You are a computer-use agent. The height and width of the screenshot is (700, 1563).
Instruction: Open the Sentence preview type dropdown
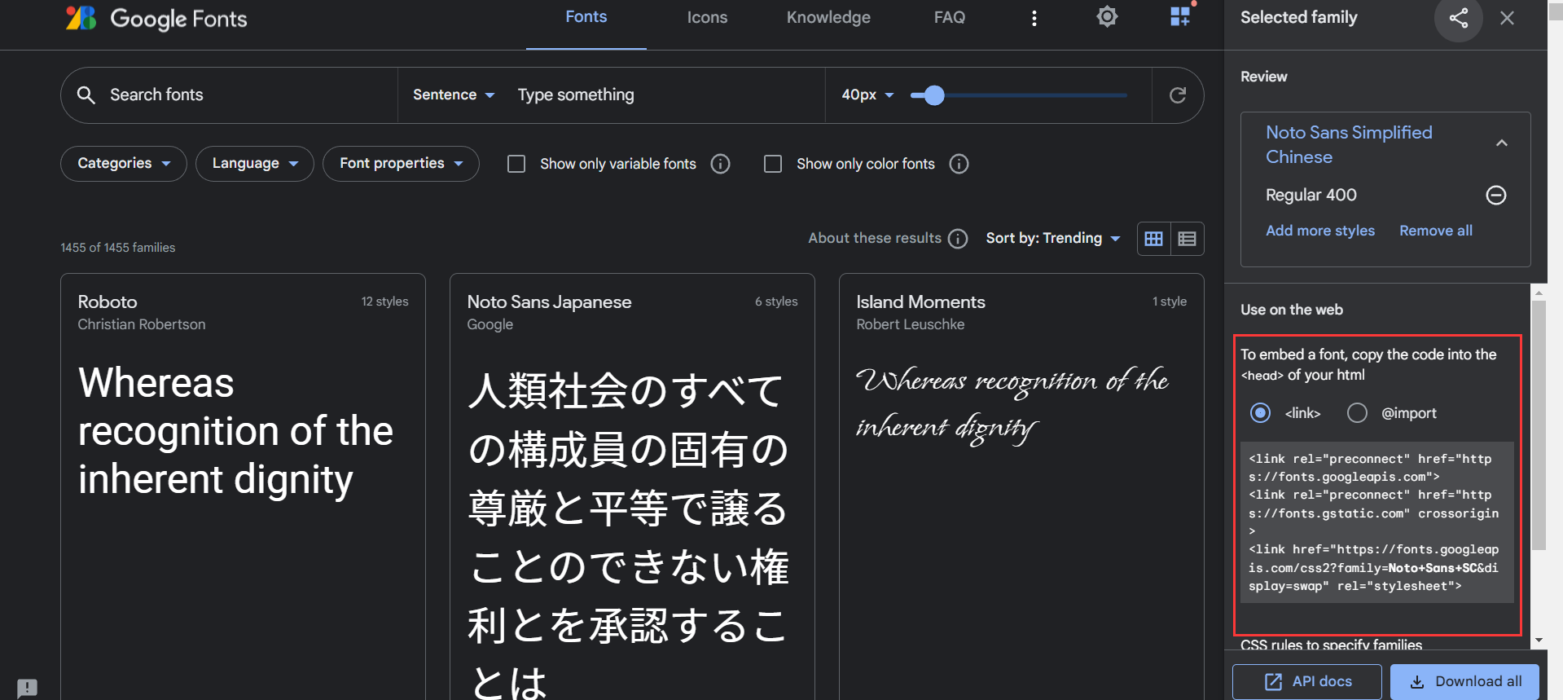[x=454, y=95]
